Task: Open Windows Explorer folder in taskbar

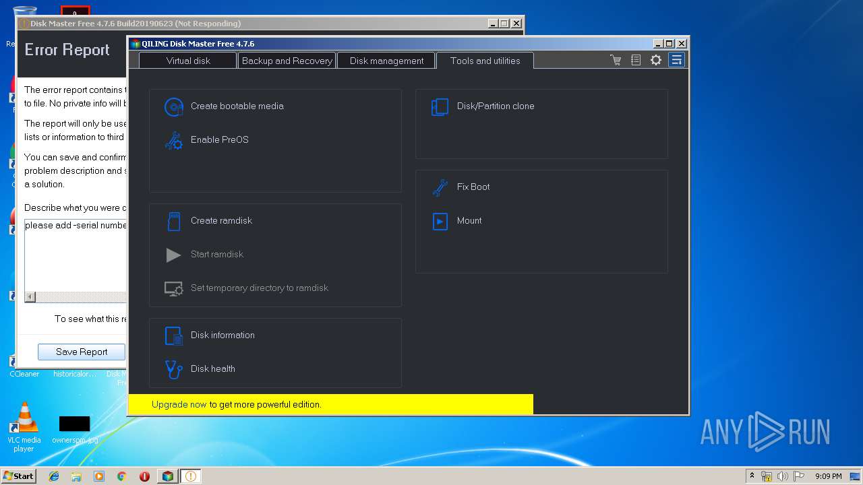Action: click(x=76, y=476)
